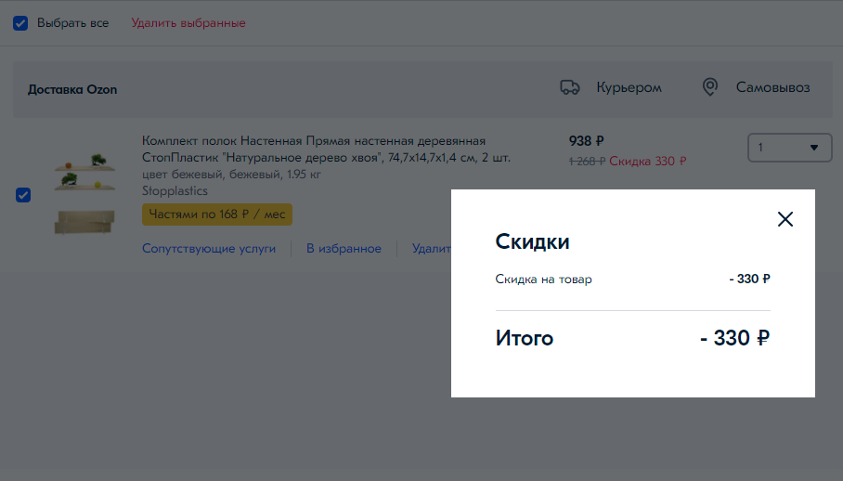Select the Самовывоз pickup option
This screenshot has width=843, height=481.
coord(772,87)
